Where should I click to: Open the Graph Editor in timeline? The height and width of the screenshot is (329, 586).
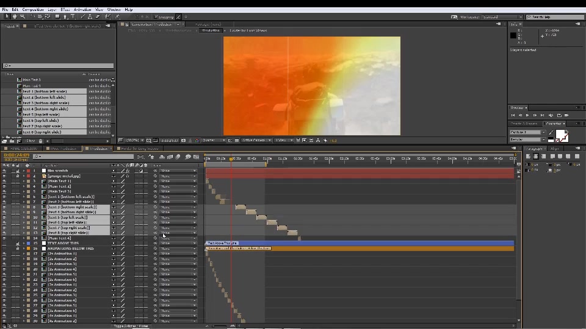point(196,157)
